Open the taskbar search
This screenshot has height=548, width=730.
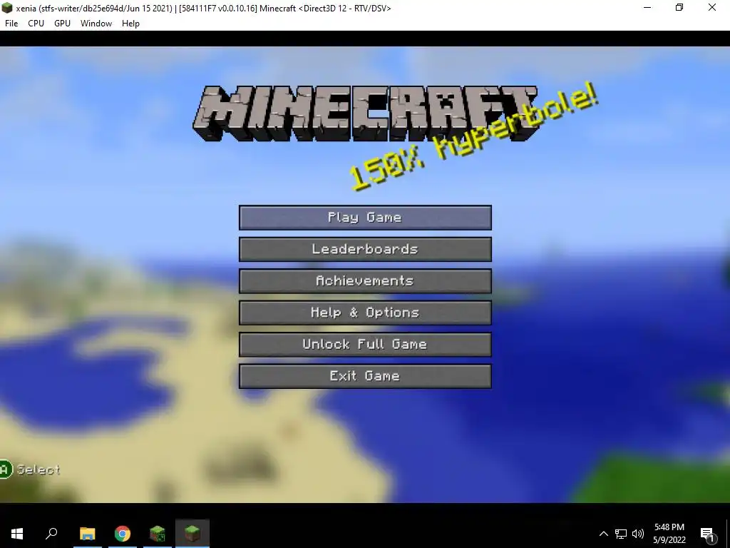[51, 534]
